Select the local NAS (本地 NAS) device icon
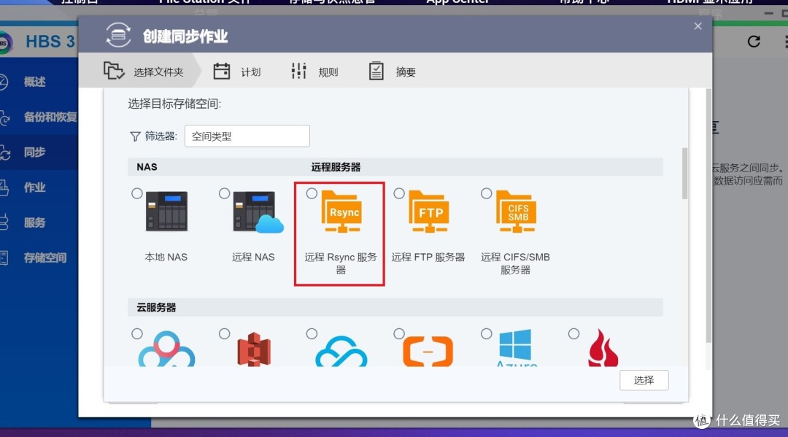 click(166, 211)
